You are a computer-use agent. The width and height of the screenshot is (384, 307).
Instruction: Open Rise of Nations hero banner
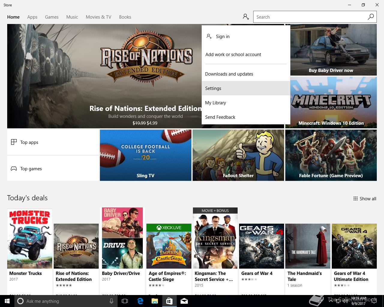pos(104,76)
